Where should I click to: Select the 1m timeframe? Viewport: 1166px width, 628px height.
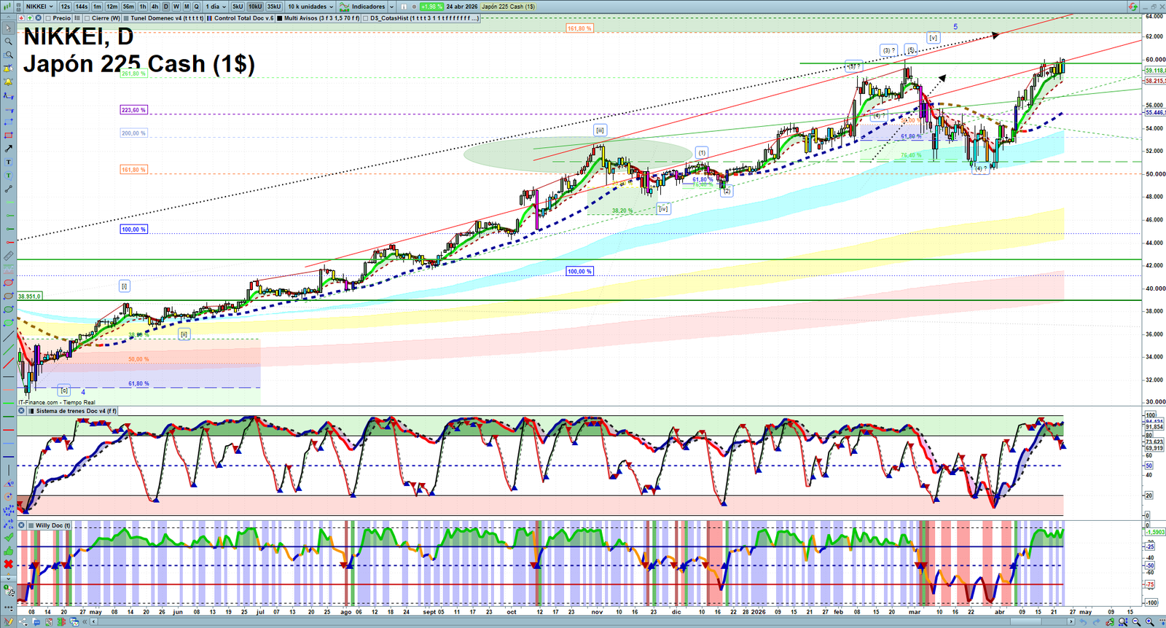(x=97, y=7)
